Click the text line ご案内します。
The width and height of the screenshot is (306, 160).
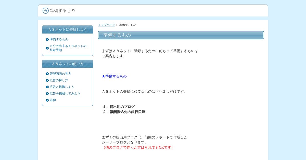114,56
